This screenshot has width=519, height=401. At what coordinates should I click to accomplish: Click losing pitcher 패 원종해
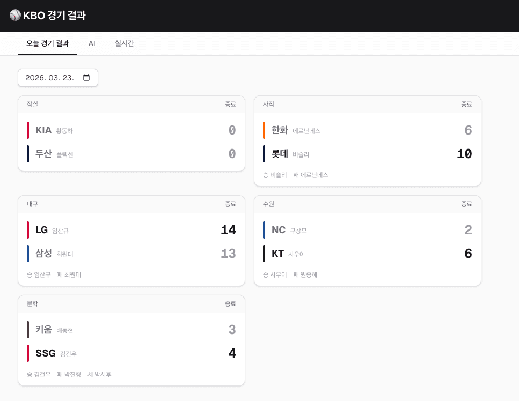pyautogui.click(x=305, y=274)
